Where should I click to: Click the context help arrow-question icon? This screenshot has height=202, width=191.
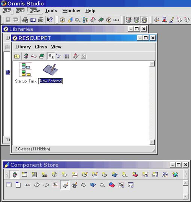click(x=50, y=20)
